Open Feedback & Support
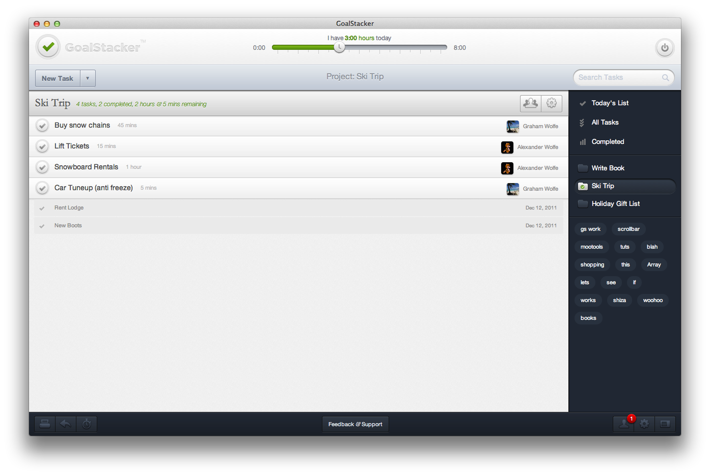 point(356,424)
